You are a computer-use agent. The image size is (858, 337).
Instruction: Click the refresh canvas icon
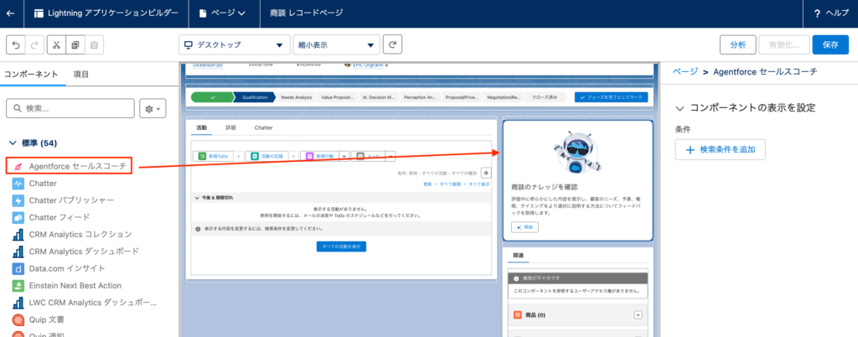coord(393,44)
